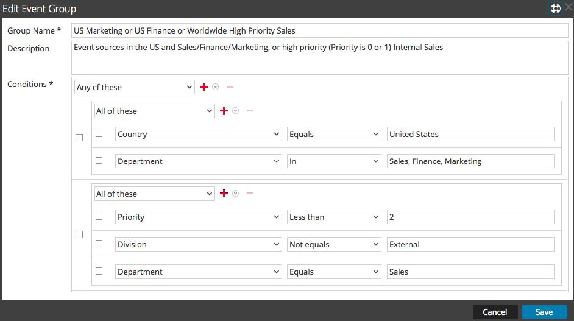Check the Country condition checkbox
Image resolution: width=574 pixels, height=321 pixels.
(x=99, y=133)
